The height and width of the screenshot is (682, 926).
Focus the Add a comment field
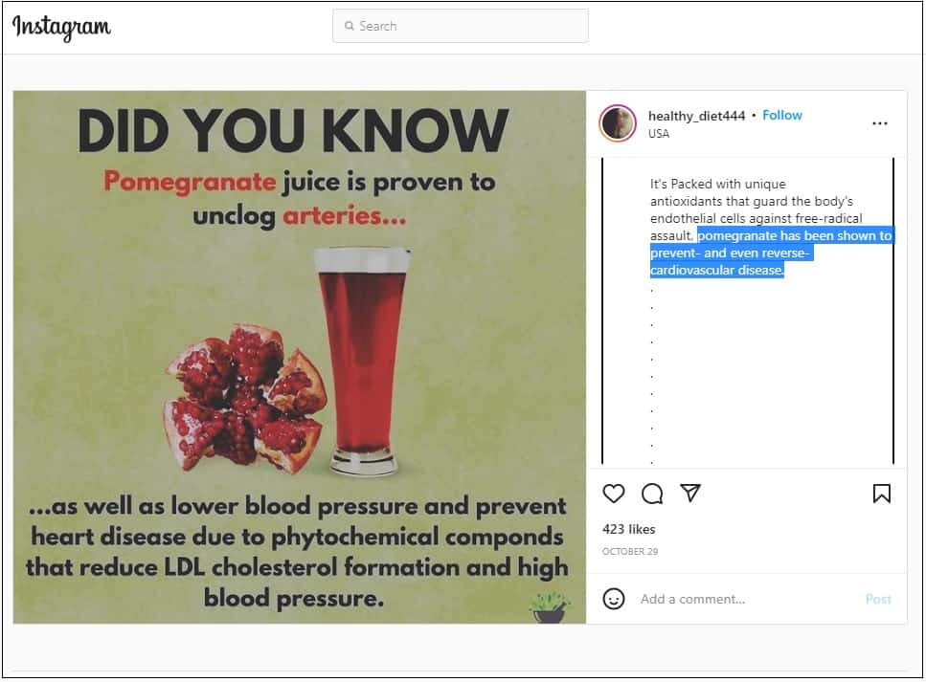[x=747, y=599]
